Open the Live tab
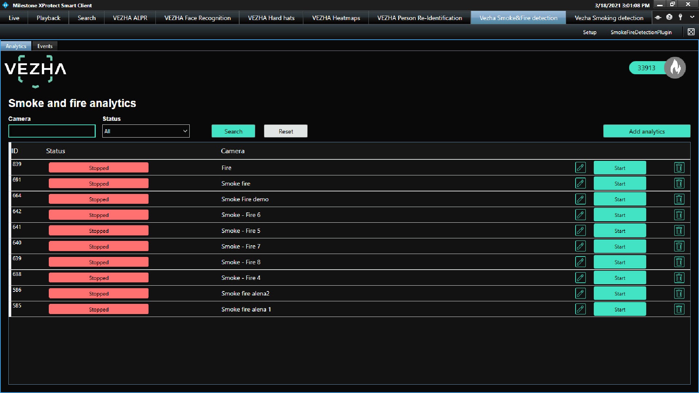699x393 pixels. point(14,18)
